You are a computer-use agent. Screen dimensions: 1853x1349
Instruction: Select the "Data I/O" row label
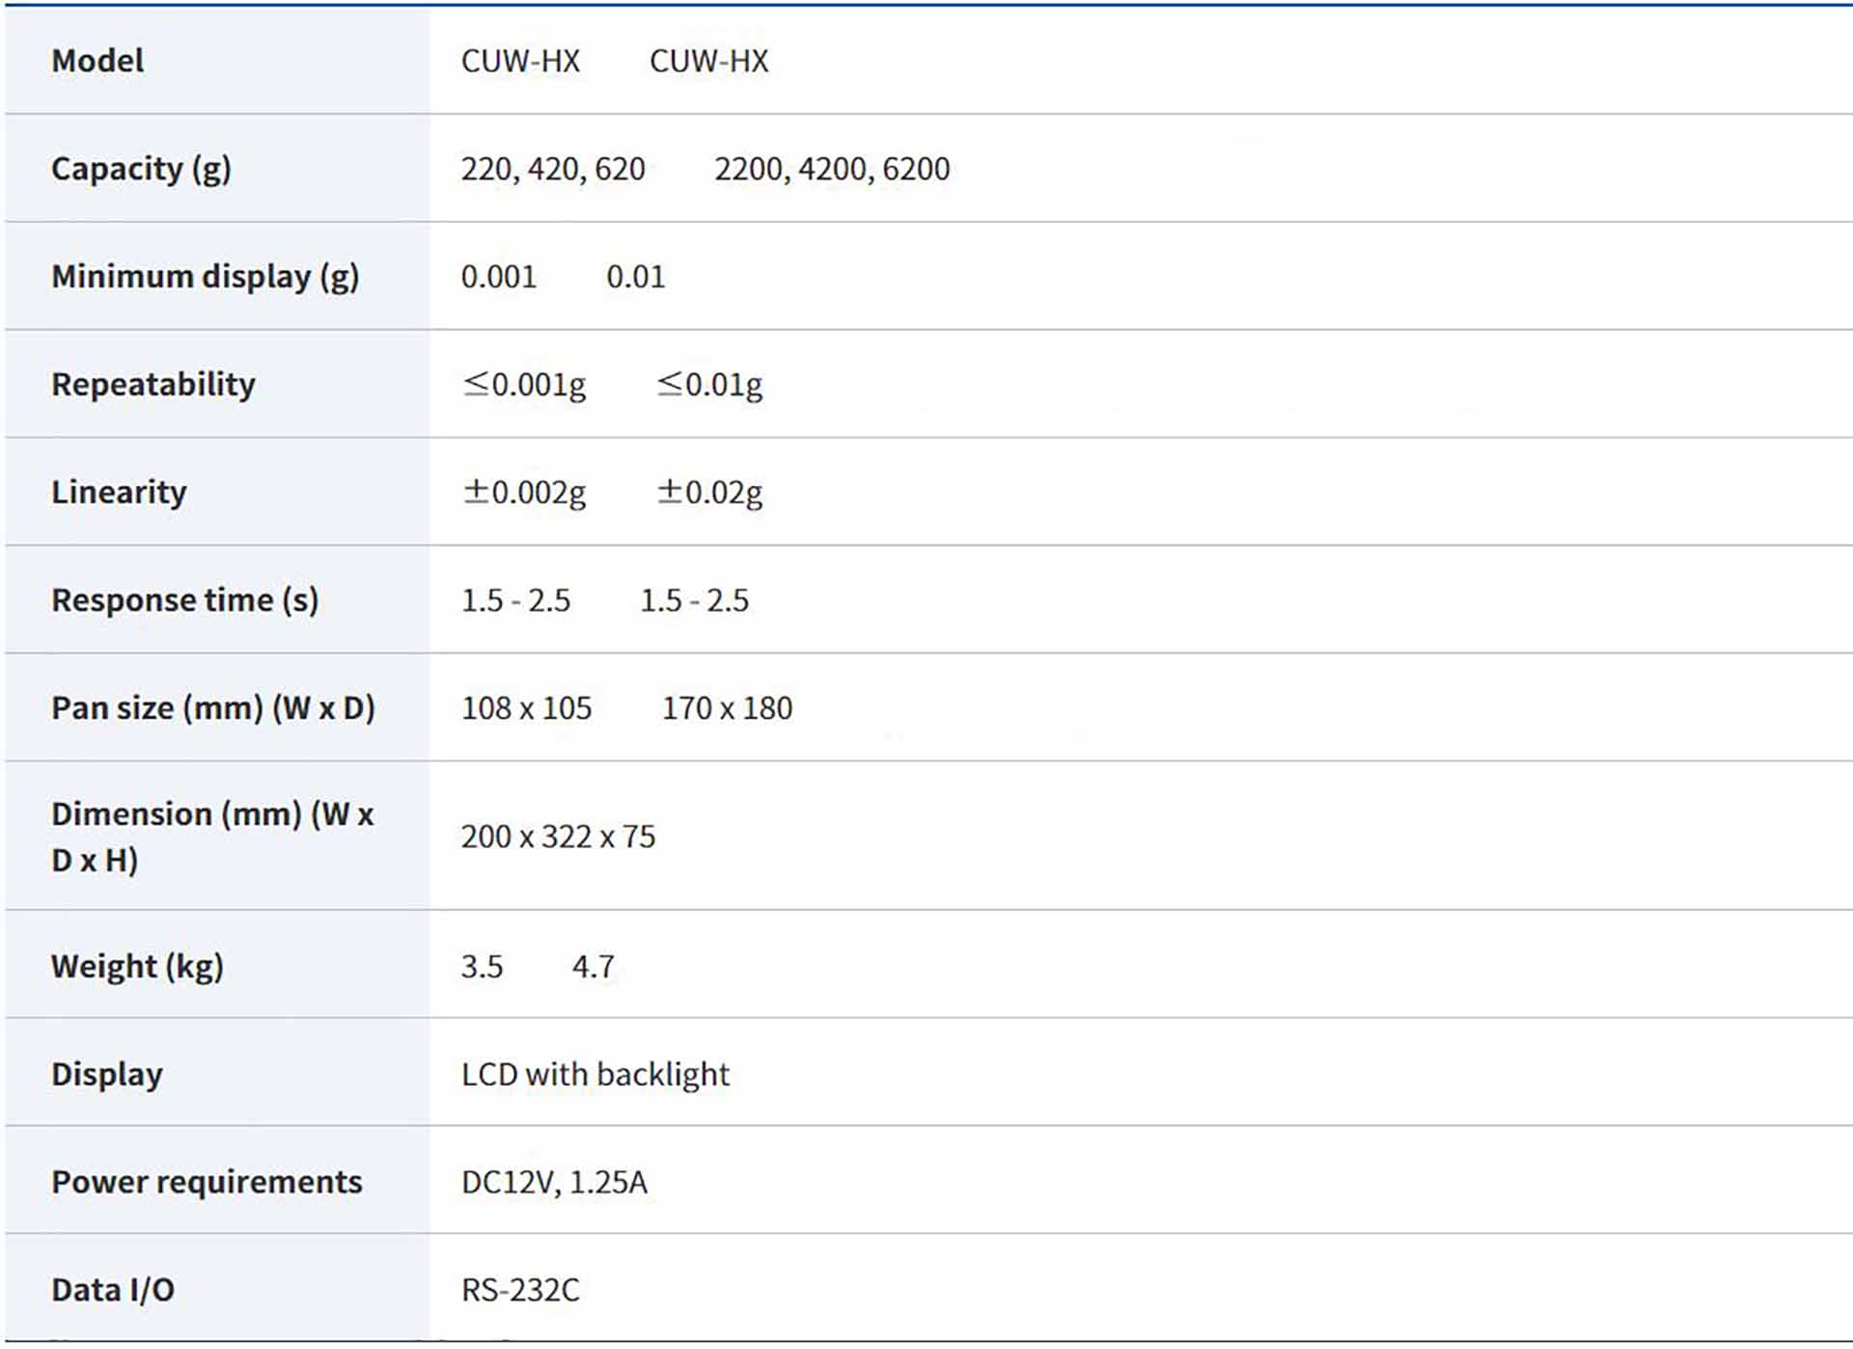pyautogui.click(x=113, y=1290)
